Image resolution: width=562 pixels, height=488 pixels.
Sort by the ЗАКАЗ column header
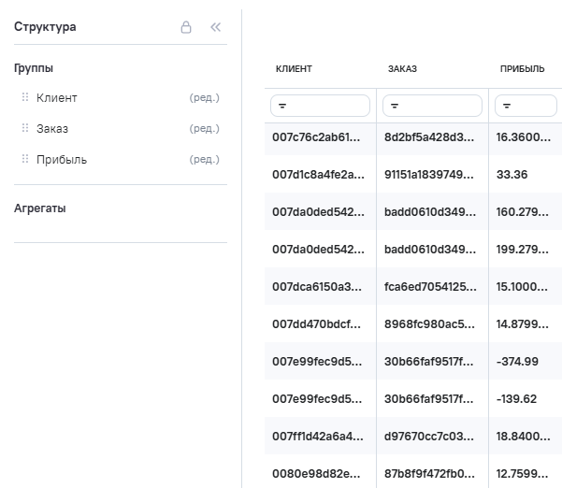tap(402, 69)
